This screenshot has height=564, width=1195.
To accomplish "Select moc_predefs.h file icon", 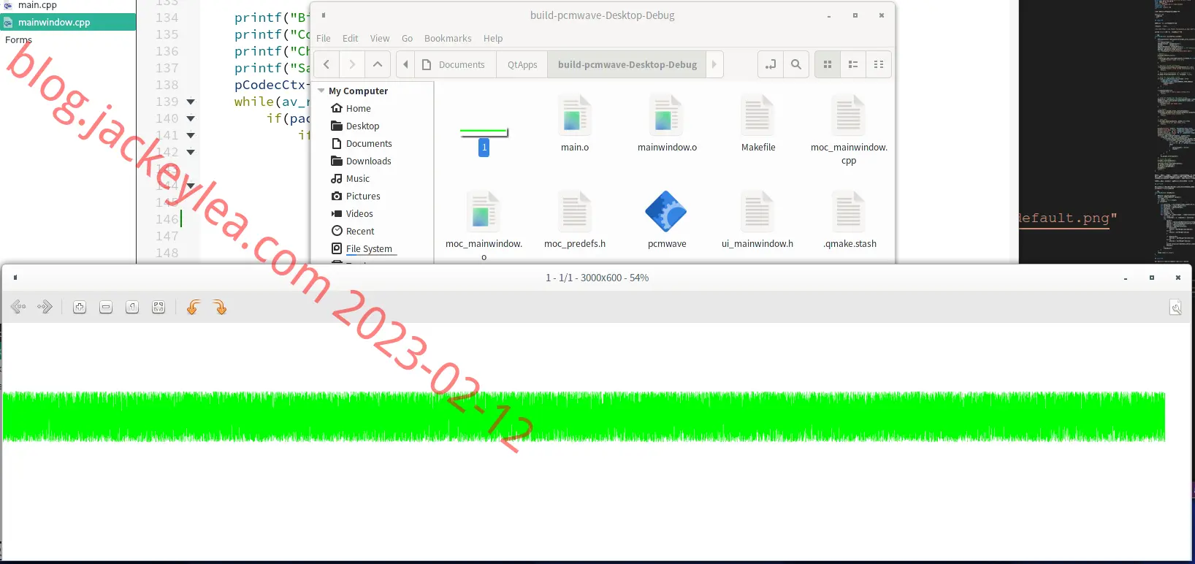I will click(x=575, y=212).
